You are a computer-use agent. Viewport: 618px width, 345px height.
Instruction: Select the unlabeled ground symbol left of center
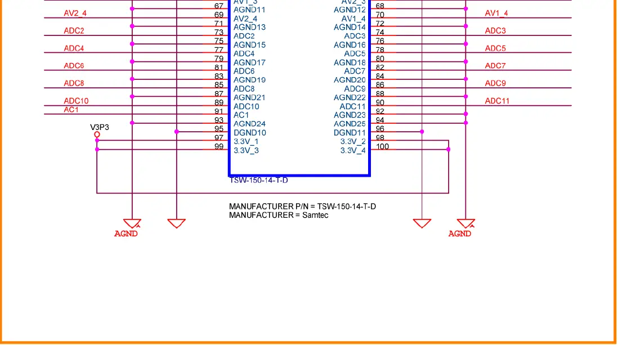tap(176, 223)
